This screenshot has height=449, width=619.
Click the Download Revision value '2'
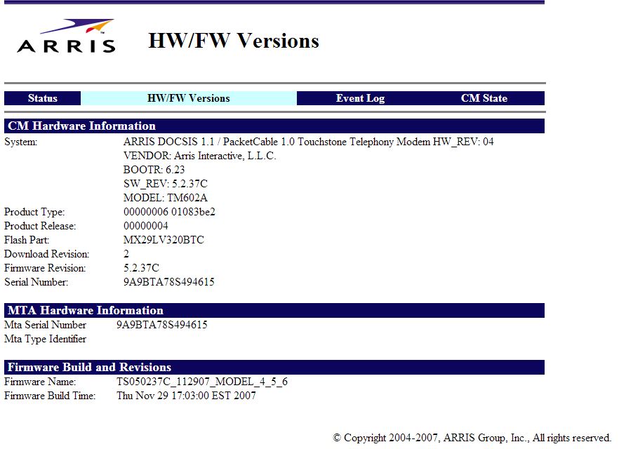[126, 254]
